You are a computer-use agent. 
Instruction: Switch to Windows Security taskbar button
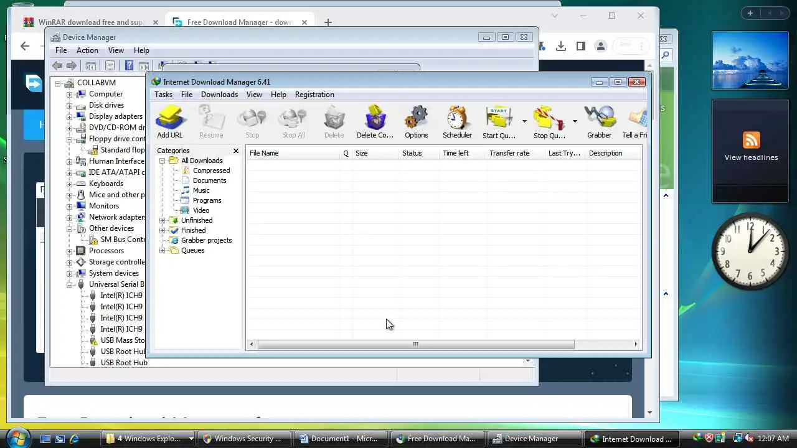[x=243, y=439]
